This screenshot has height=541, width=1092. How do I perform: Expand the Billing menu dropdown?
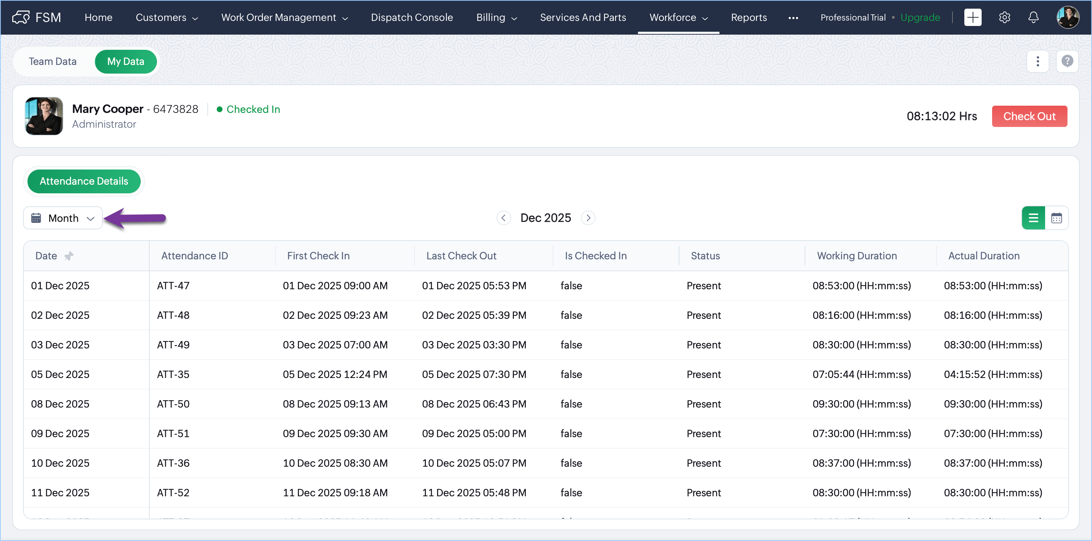[x=496, y=17]
